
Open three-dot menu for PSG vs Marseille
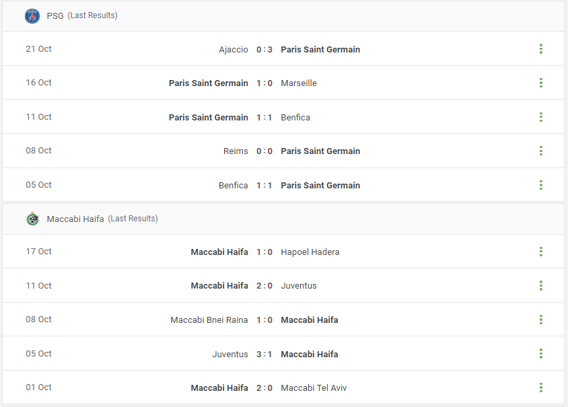[541, 83]
